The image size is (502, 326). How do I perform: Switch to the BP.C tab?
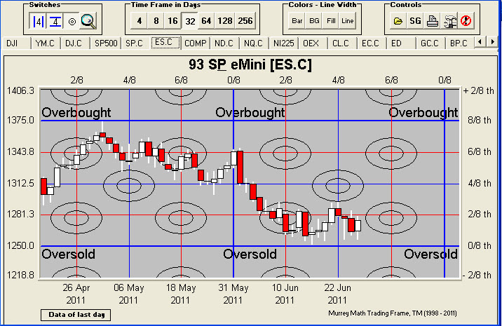coord(459,43)
